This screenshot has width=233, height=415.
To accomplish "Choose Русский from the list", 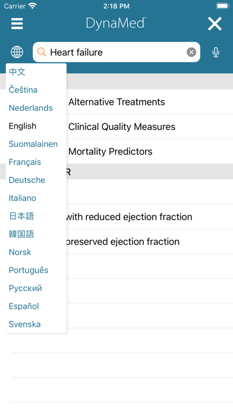I will 26,288.
